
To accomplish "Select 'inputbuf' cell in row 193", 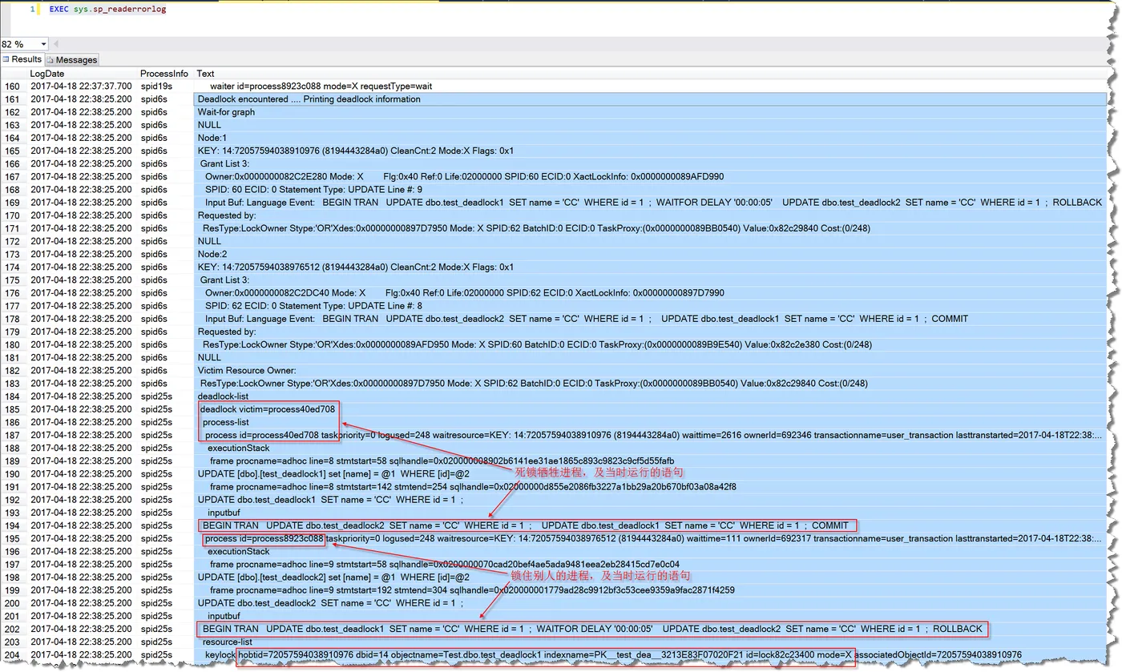I will coord(649,513).
